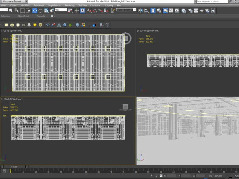Activate the Select and Rotate tool

(40, 11)
